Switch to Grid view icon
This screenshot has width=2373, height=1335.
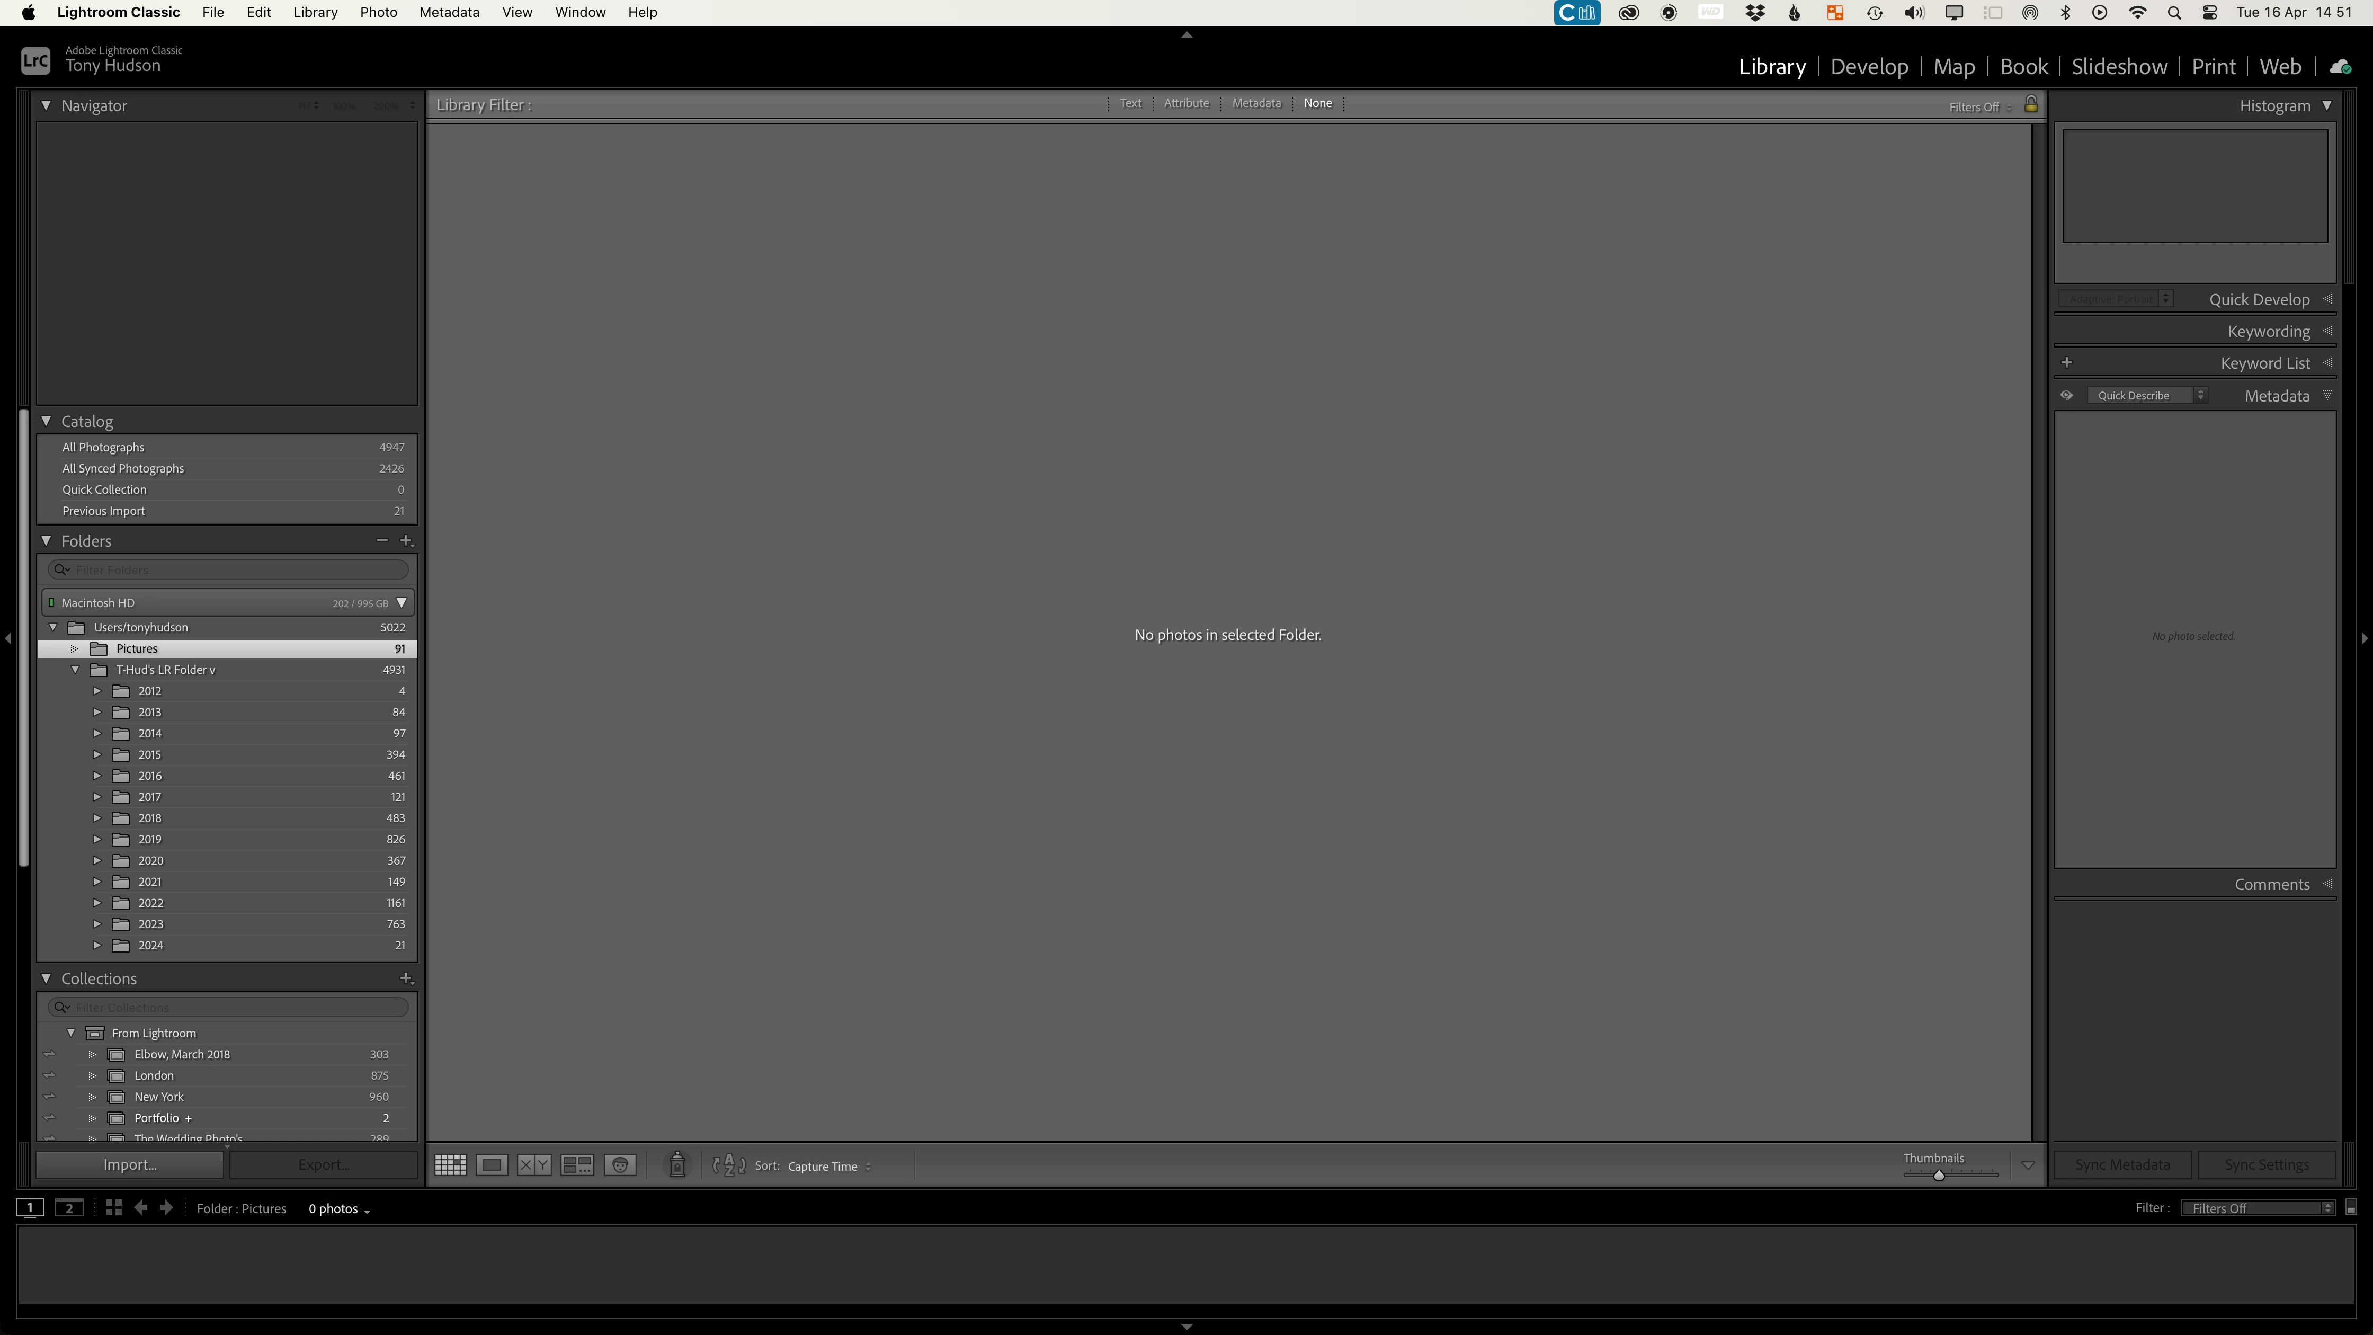tap(450, 1165)
